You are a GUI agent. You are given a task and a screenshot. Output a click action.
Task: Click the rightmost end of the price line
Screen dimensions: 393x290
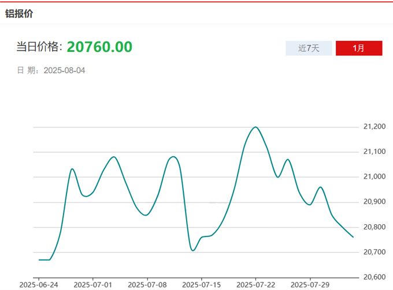pos(353,237)
